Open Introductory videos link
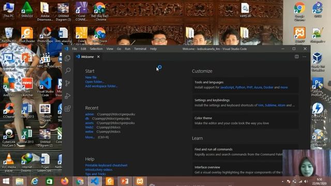Viewport: 331px width, 186px height. coord(99,169)
